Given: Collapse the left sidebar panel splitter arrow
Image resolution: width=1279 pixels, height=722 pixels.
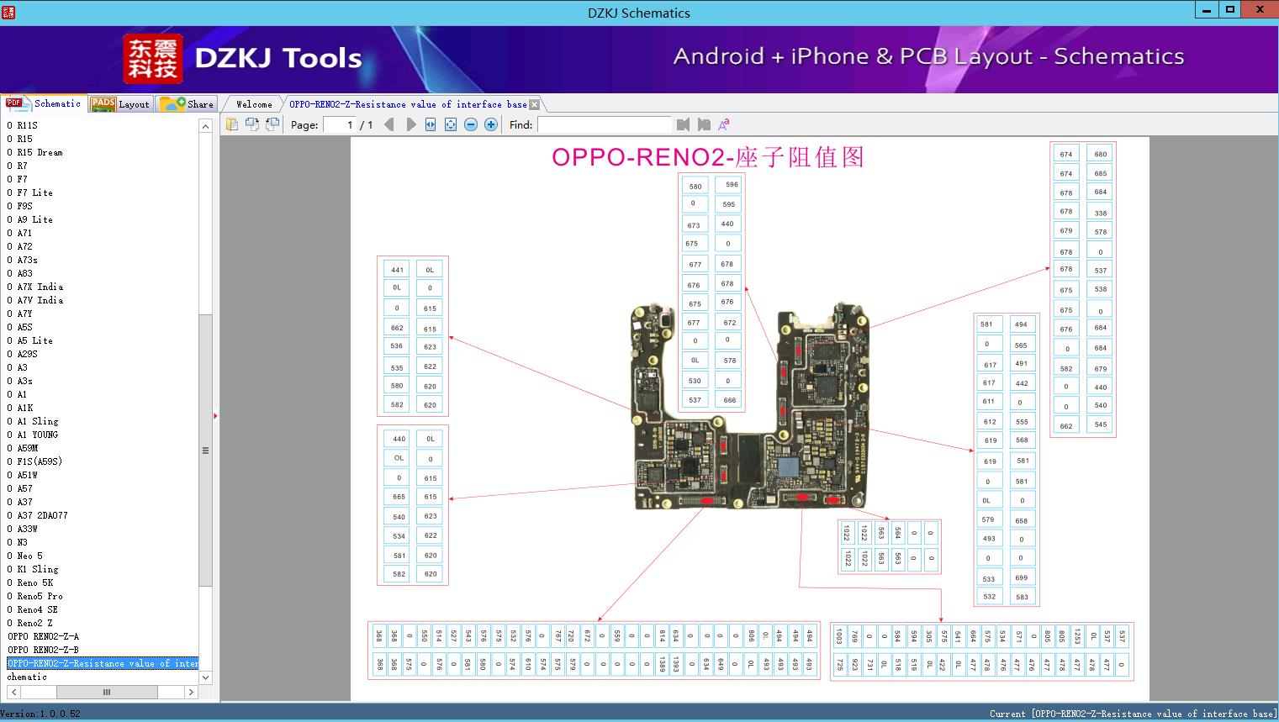Looking at the screenshot, I should (215, 415).
